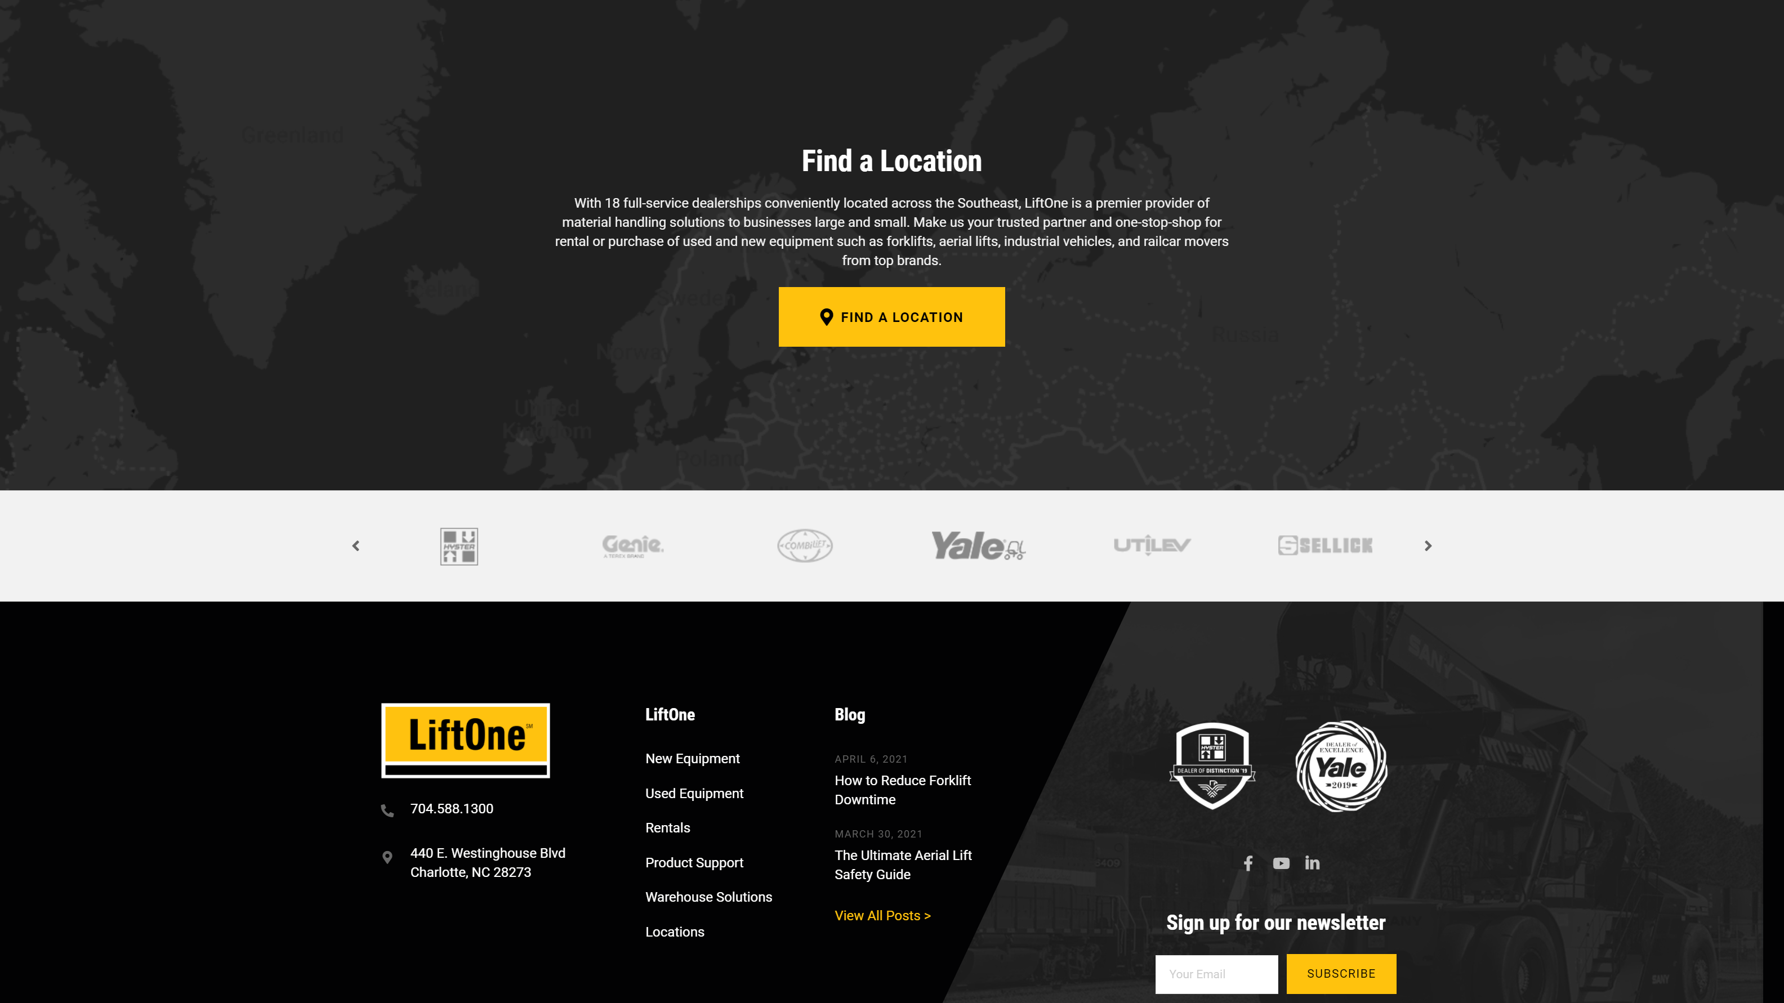Image resolution: width=1784 pixels, height=1003 pixels.
Task: Click the FIND A LOCATION button
Action: [x=892, y=316]
